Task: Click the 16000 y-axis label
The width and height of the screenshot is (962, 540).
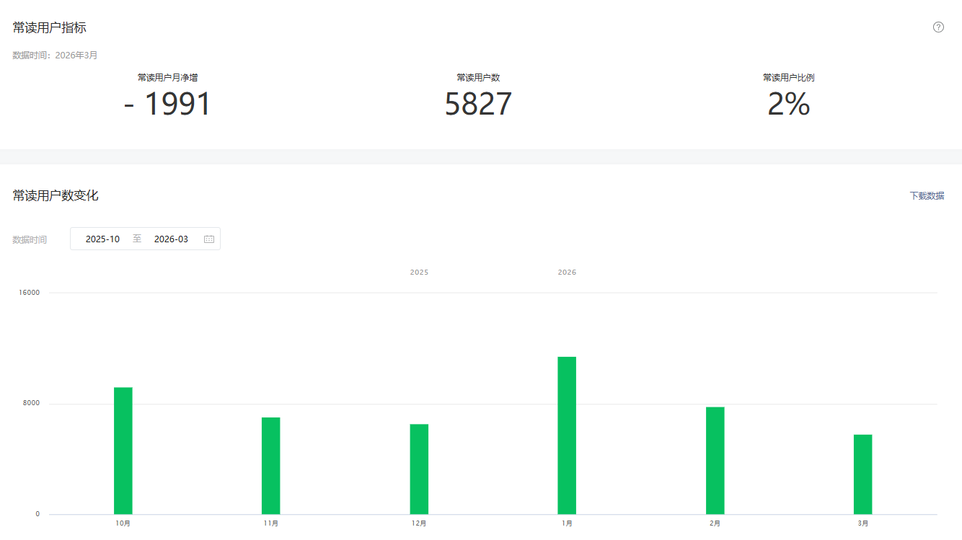Action: pos(30,293)
